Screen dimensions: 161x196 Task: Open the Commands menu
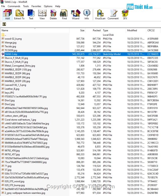[14, 6]
